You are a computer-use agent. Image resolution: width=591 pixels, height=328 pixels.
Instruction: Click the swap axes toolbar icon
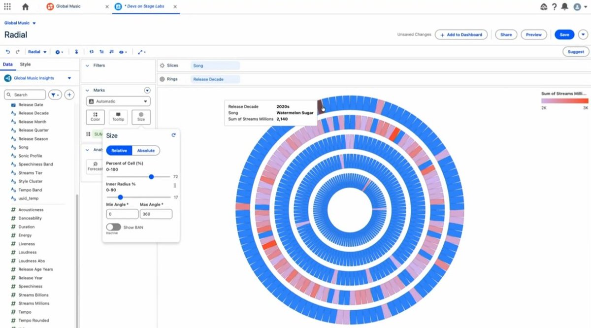point(92,52)
